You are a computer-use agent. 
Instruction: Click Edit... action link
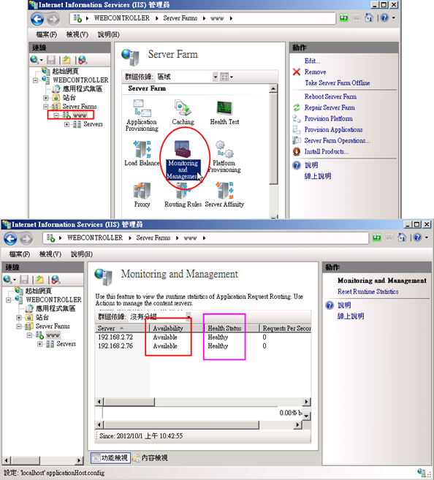click(x=312, y=61)
